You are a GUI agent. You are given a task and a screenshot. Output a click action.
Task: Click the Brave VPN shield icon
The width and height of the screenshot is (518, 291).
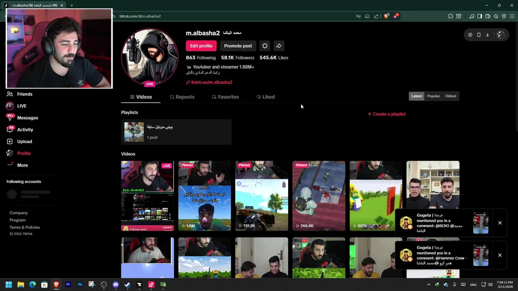point(504,16)
